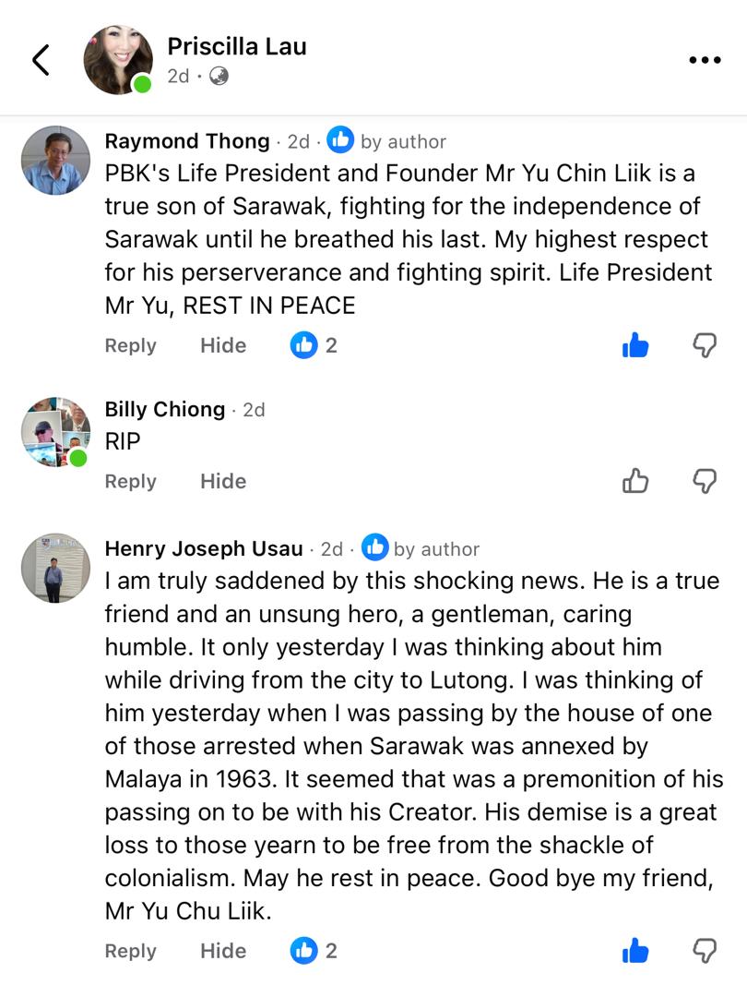Open Raymond Thong's profile name link
The width and height of the screenshot is (747, 997).
point(187,141)
